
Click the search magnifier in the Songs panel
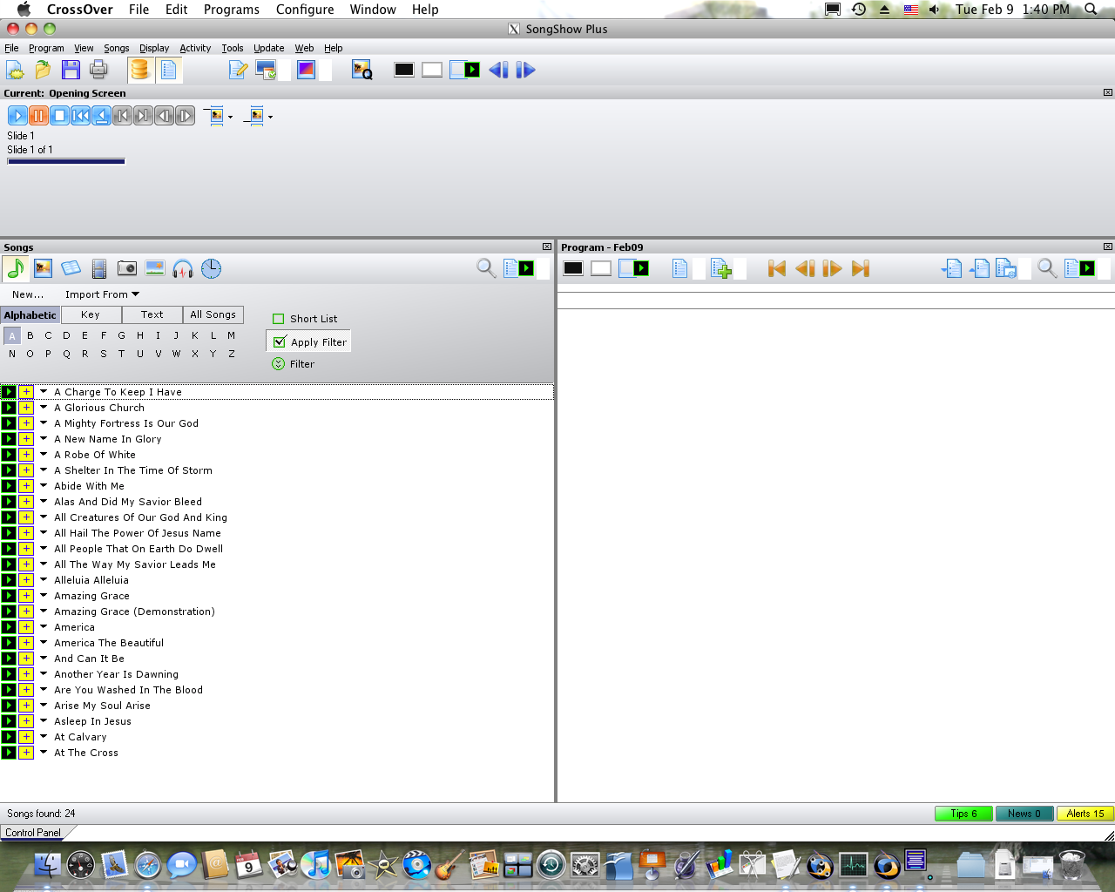(x=486, y=268)
